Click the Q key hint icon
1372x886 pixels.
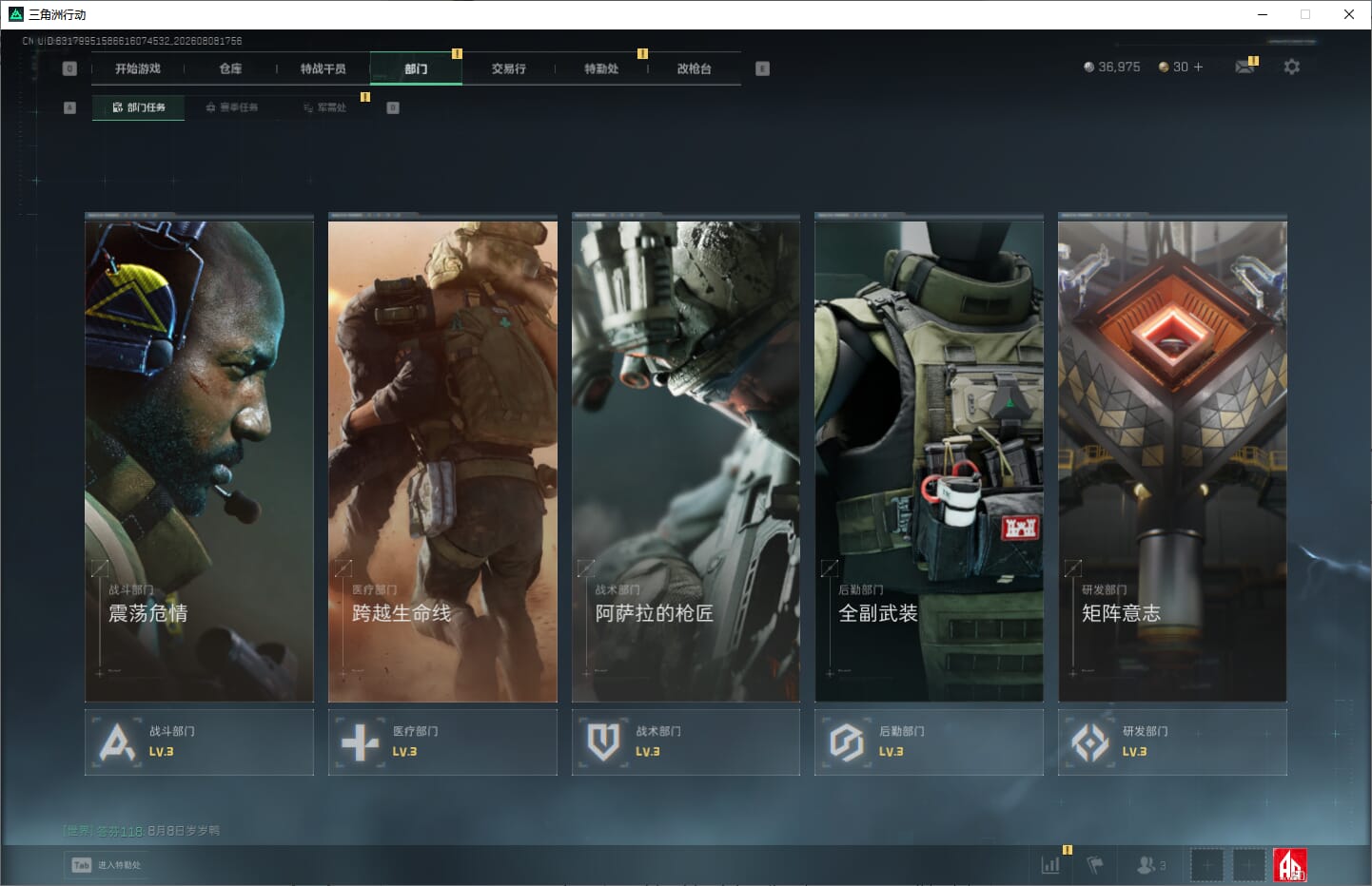69,68
